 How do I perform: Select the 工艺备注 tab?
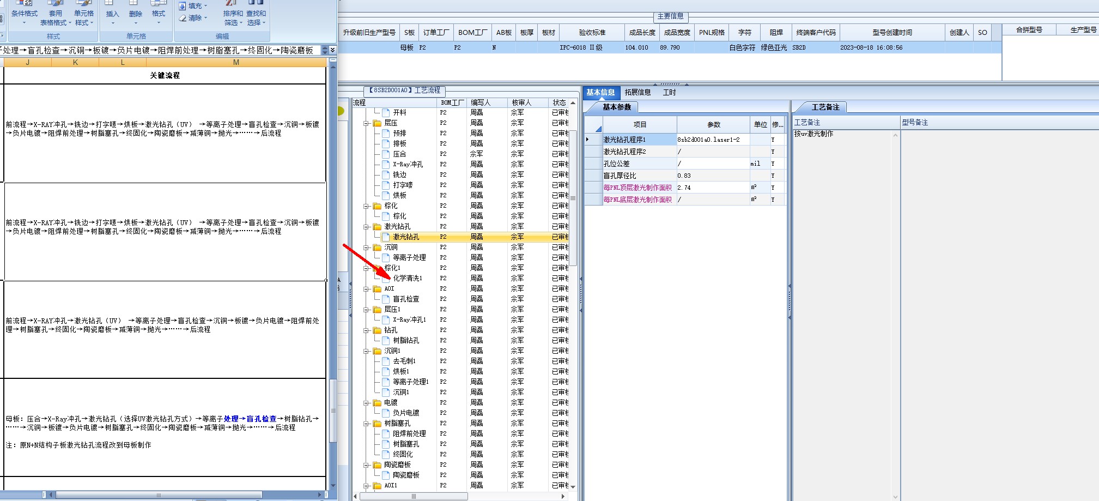pos(825,107)
